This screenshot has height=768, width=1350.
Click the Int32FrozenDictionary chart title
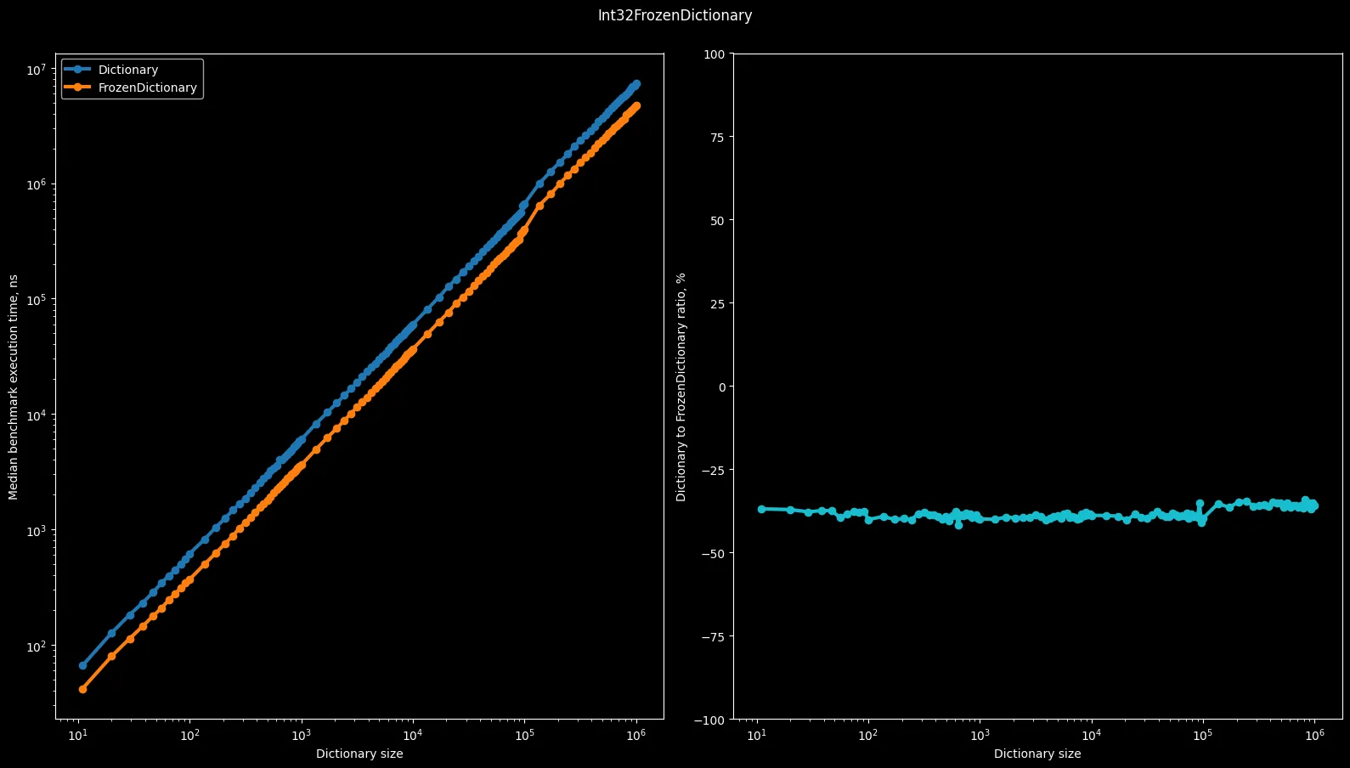675,15
